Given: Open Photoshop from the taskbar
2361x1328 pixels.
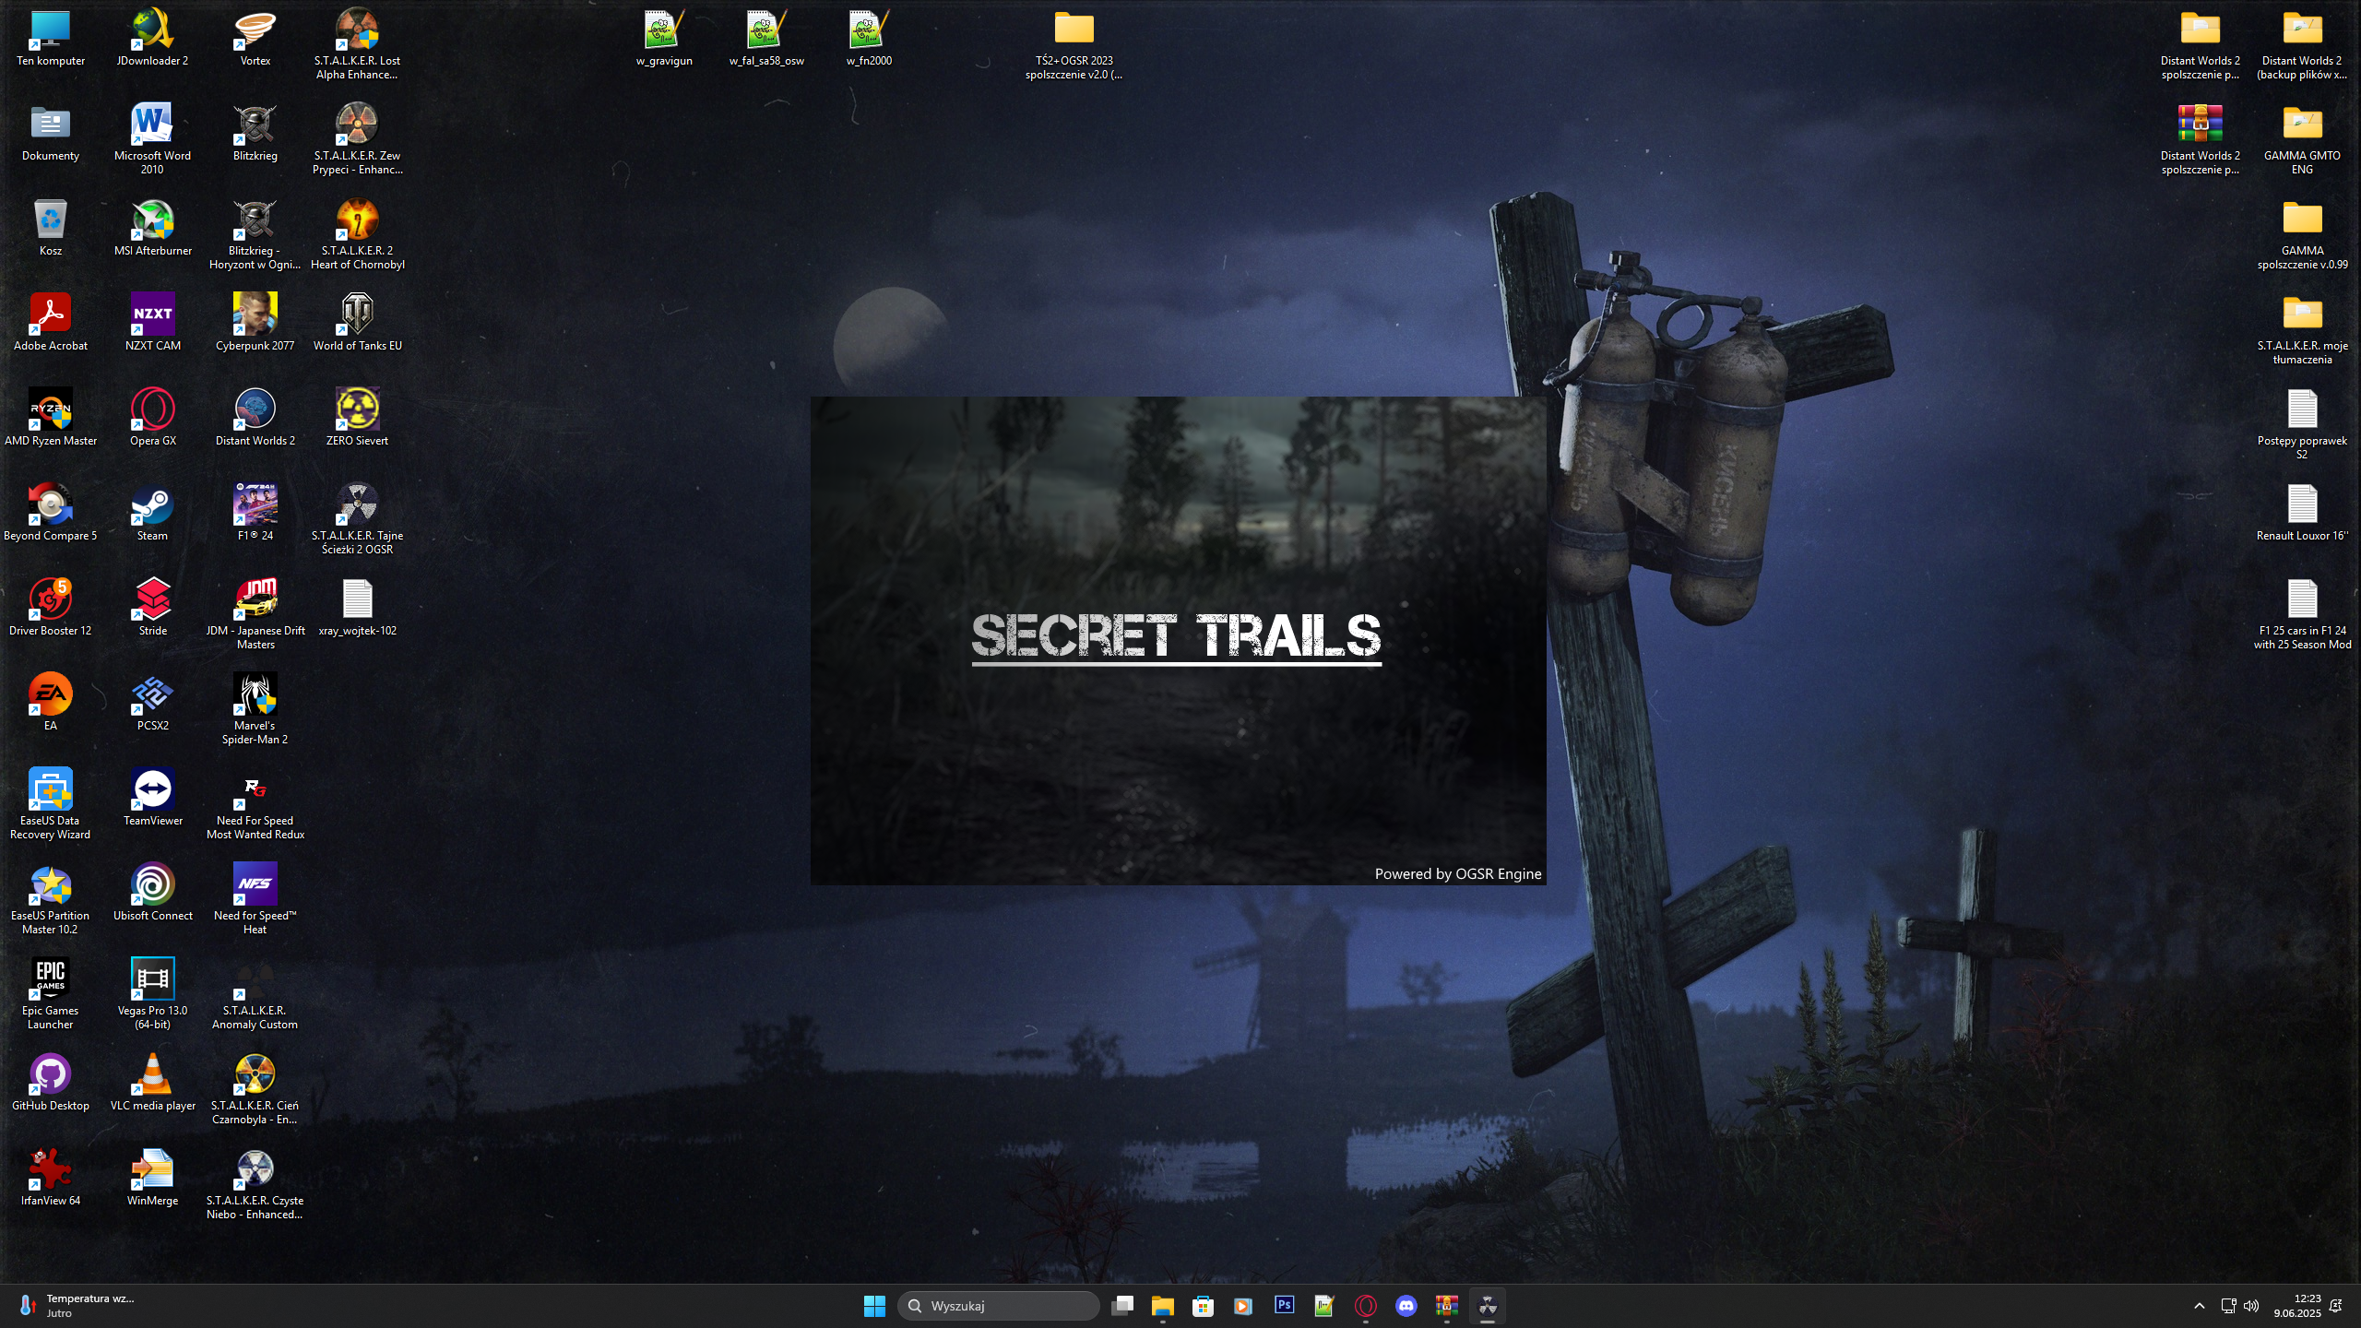Looking at the screenshot, I should tap(1284, 1306).
